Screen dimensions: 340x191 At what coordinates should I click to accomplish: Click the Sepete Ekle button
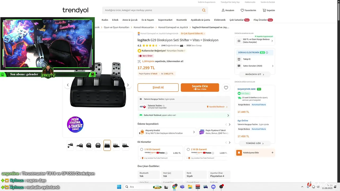point(200,88)
